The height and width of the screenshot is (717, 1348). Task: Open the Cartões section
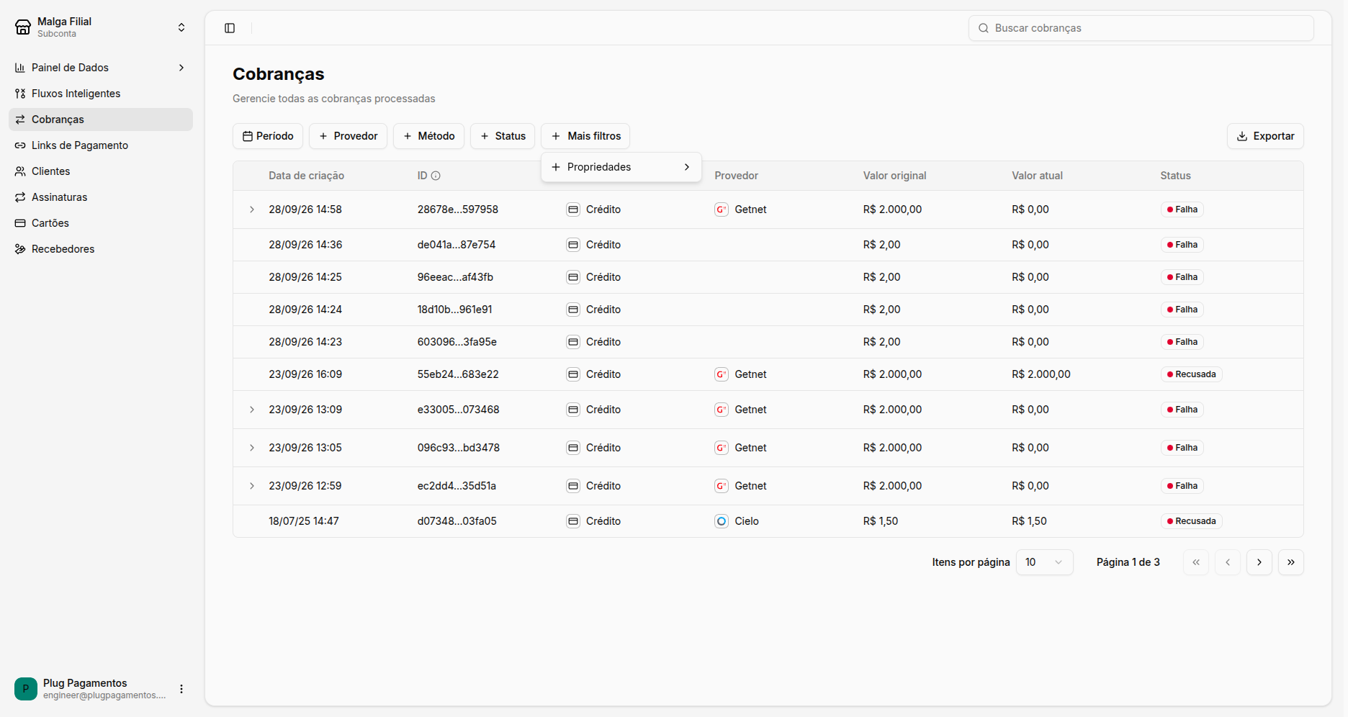(x=101, y=223)
